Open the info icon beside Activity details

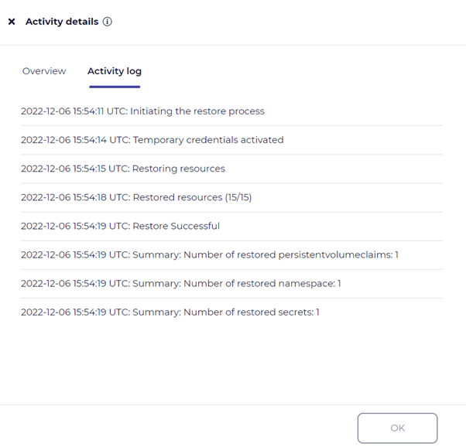pyautogui.click(x=108, y=22)
